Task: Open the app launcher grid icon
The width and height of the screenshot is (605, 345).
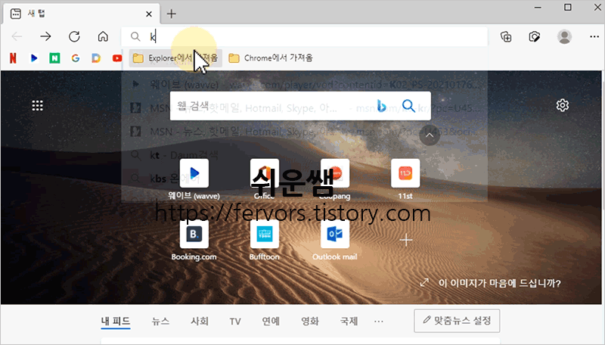Action: point(37,105)
